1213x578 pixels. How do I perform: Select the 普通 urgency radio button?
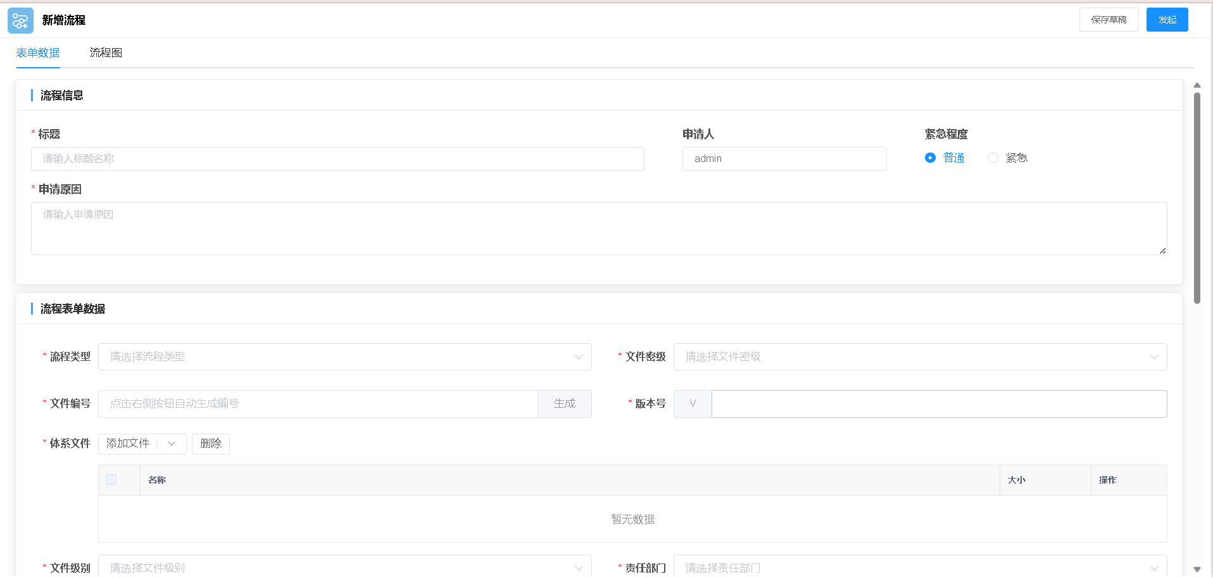click(929, 158)
